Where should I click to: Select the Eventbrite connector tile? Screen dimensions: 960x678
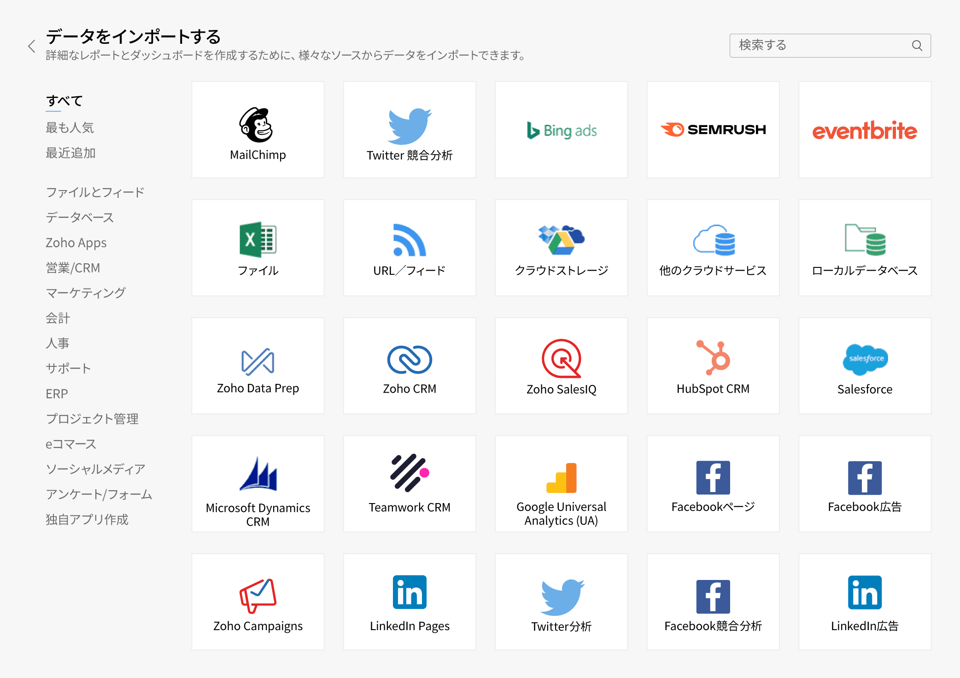pyautogui.click(x=864, y=130)
